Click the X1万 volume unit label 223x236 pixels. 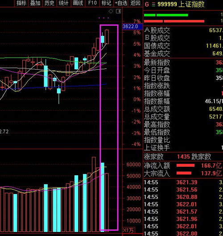click(x=128, y=230)
